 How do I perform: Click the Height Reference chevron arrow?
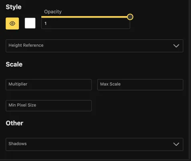(x=176, y=46)
